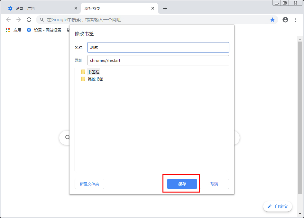The image size is (304, 218).
Task: Save the bookmark with 保存
Action: (x=181, y=184)
